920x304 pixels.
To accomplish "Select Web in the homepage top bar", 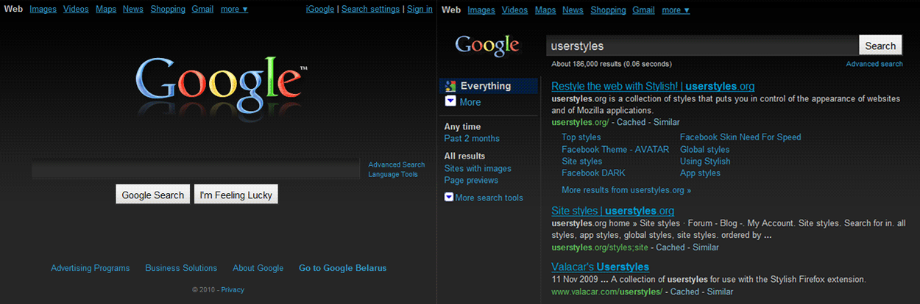I will pyautogui.click(x=13, y=10).
